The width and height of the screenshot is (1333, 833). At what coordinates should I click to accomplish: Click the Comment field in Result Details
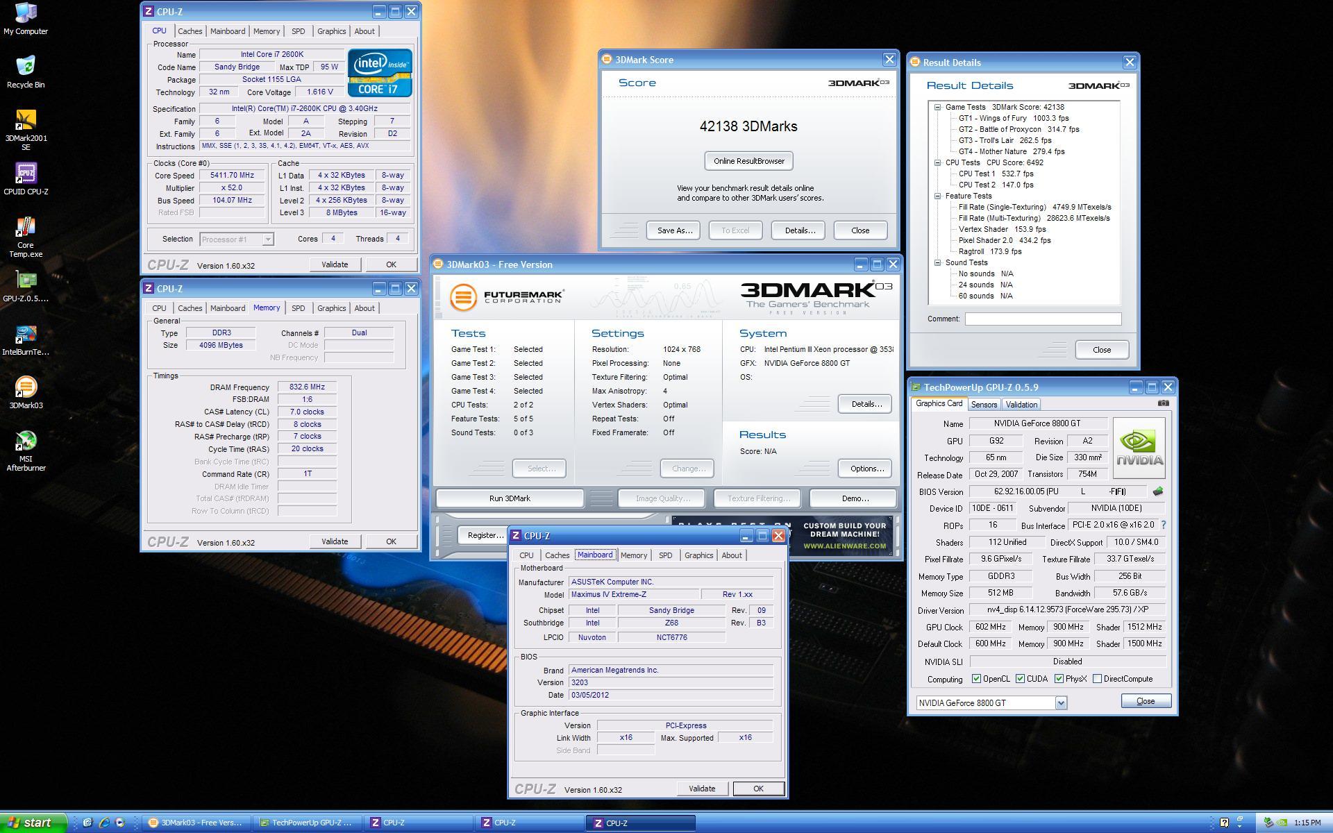(x=1043, y=319)
